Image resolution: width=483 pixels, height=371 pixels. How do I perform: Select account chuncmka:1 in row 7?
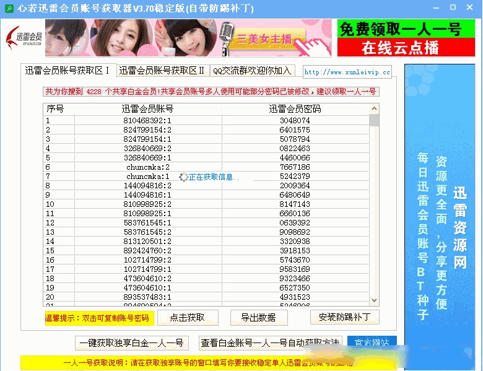pyautogui.click(x=147, y=177)
